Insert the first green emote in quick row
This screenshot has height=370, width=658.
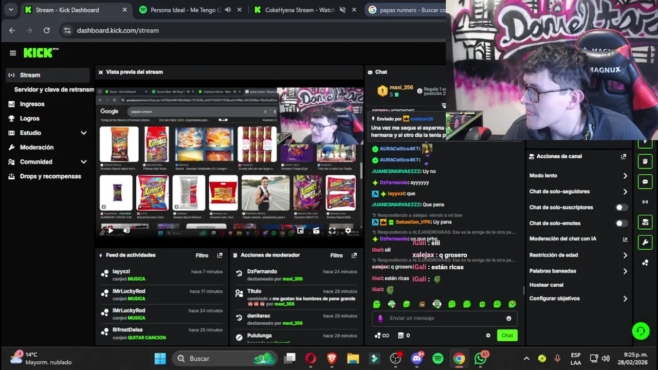tap(377, 304)
